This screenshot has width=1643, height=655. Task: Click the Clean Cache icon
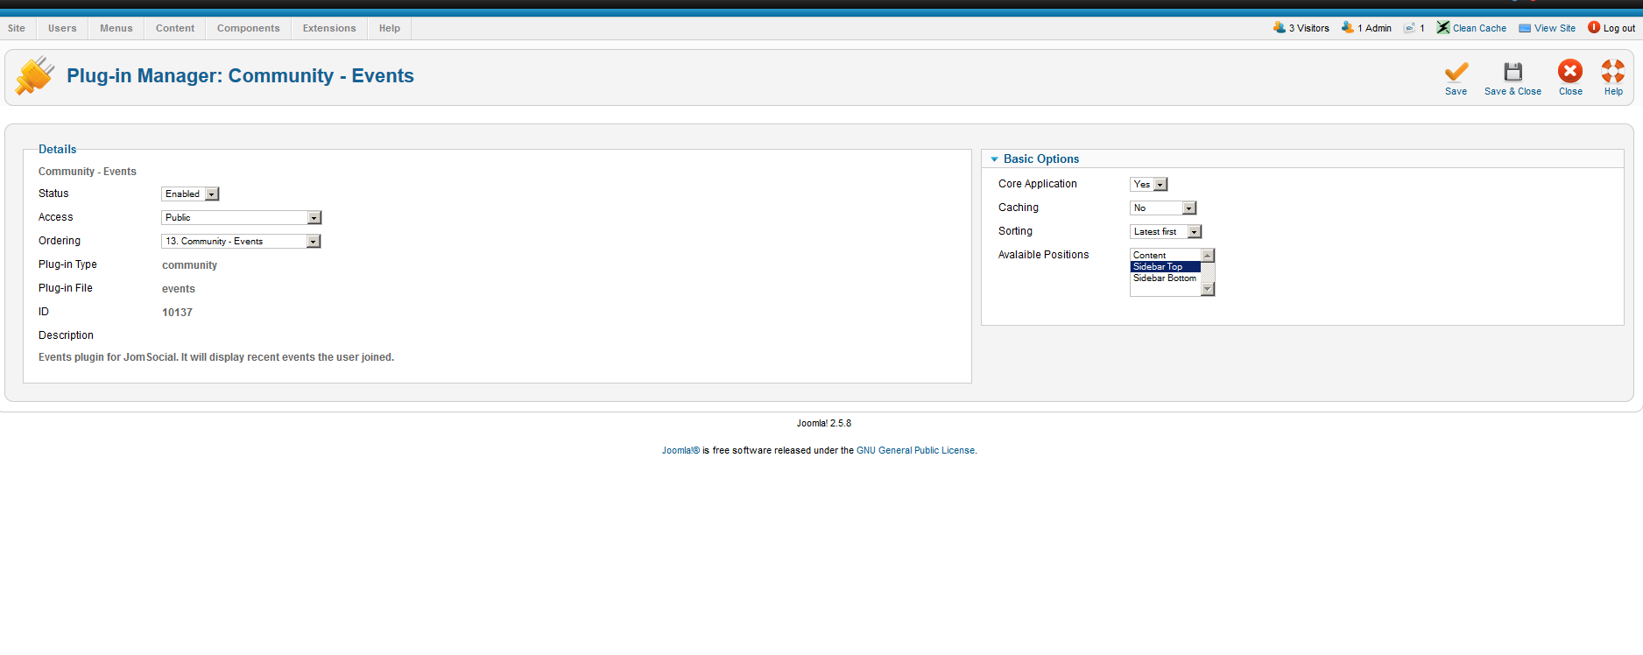point(1442,27)
